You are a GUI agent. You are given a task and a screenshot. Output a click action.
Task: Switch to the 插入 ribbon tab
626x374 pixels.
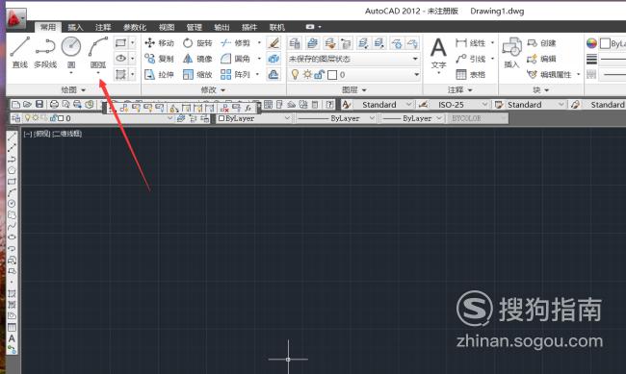tap(75, 27)
